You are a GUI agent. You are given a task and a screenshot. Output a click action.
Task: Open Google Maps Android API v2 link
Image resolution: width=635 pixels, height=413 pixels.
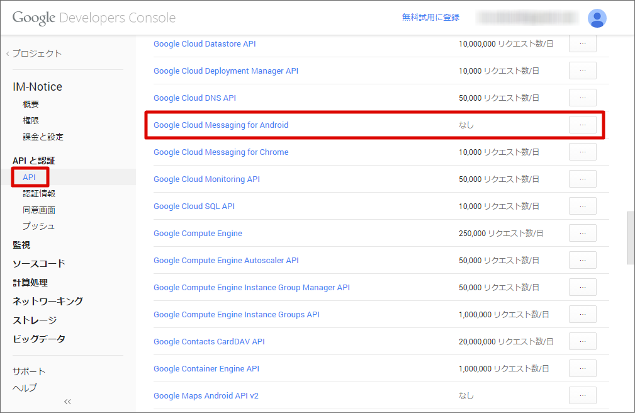click(x=206, y=395)
